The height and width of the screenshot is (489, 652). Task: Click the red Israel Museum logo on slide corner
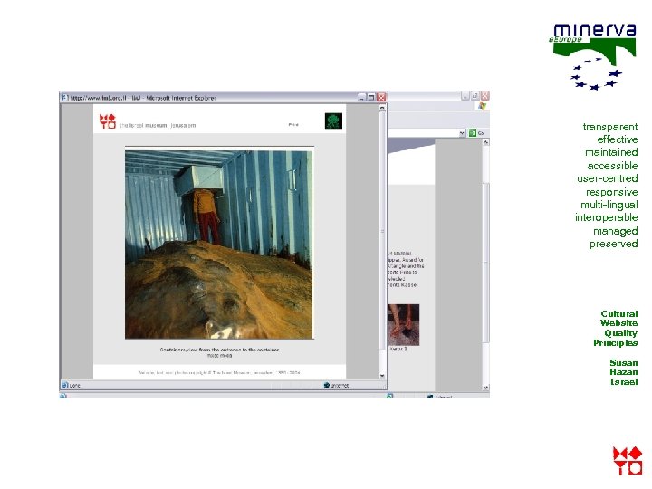[628, 461]
